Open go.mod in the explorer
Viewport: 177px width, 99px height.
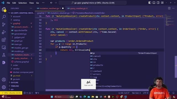17,76
